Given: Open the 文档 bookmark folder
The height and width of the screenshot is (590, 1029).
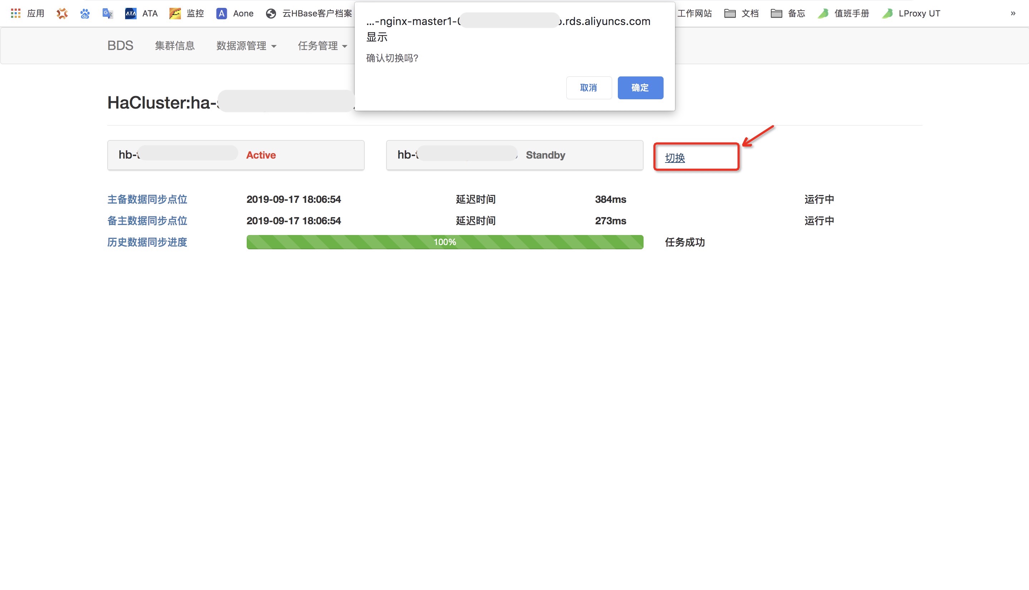Looking at the screenshot, I should click(x=742, y=13).
